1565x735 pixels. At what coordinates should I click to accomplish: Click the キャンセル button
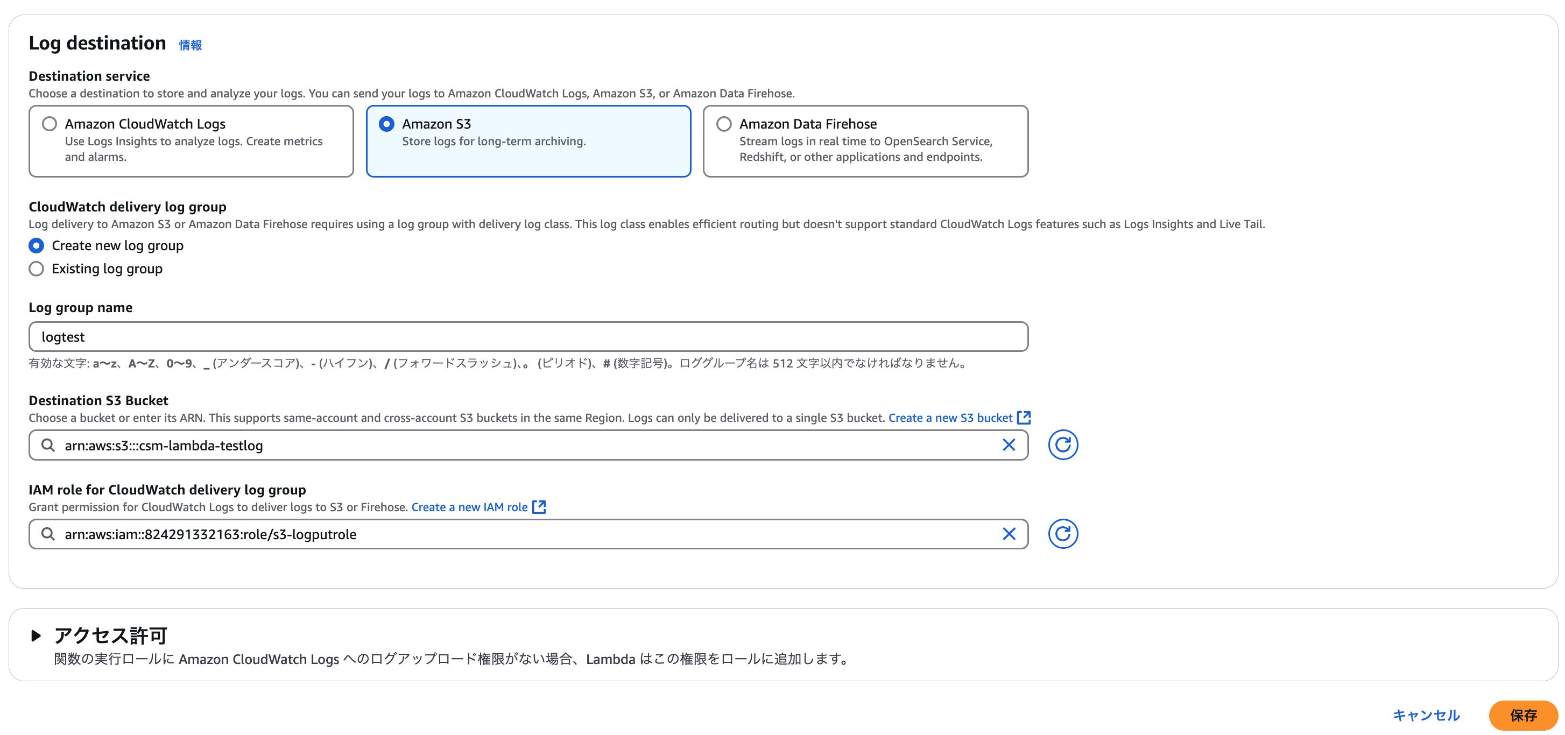[x=1426, y=715]
